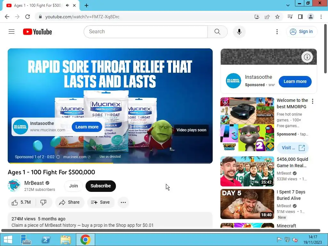Mute the tab via speaker icon

[x=67, y=5]
